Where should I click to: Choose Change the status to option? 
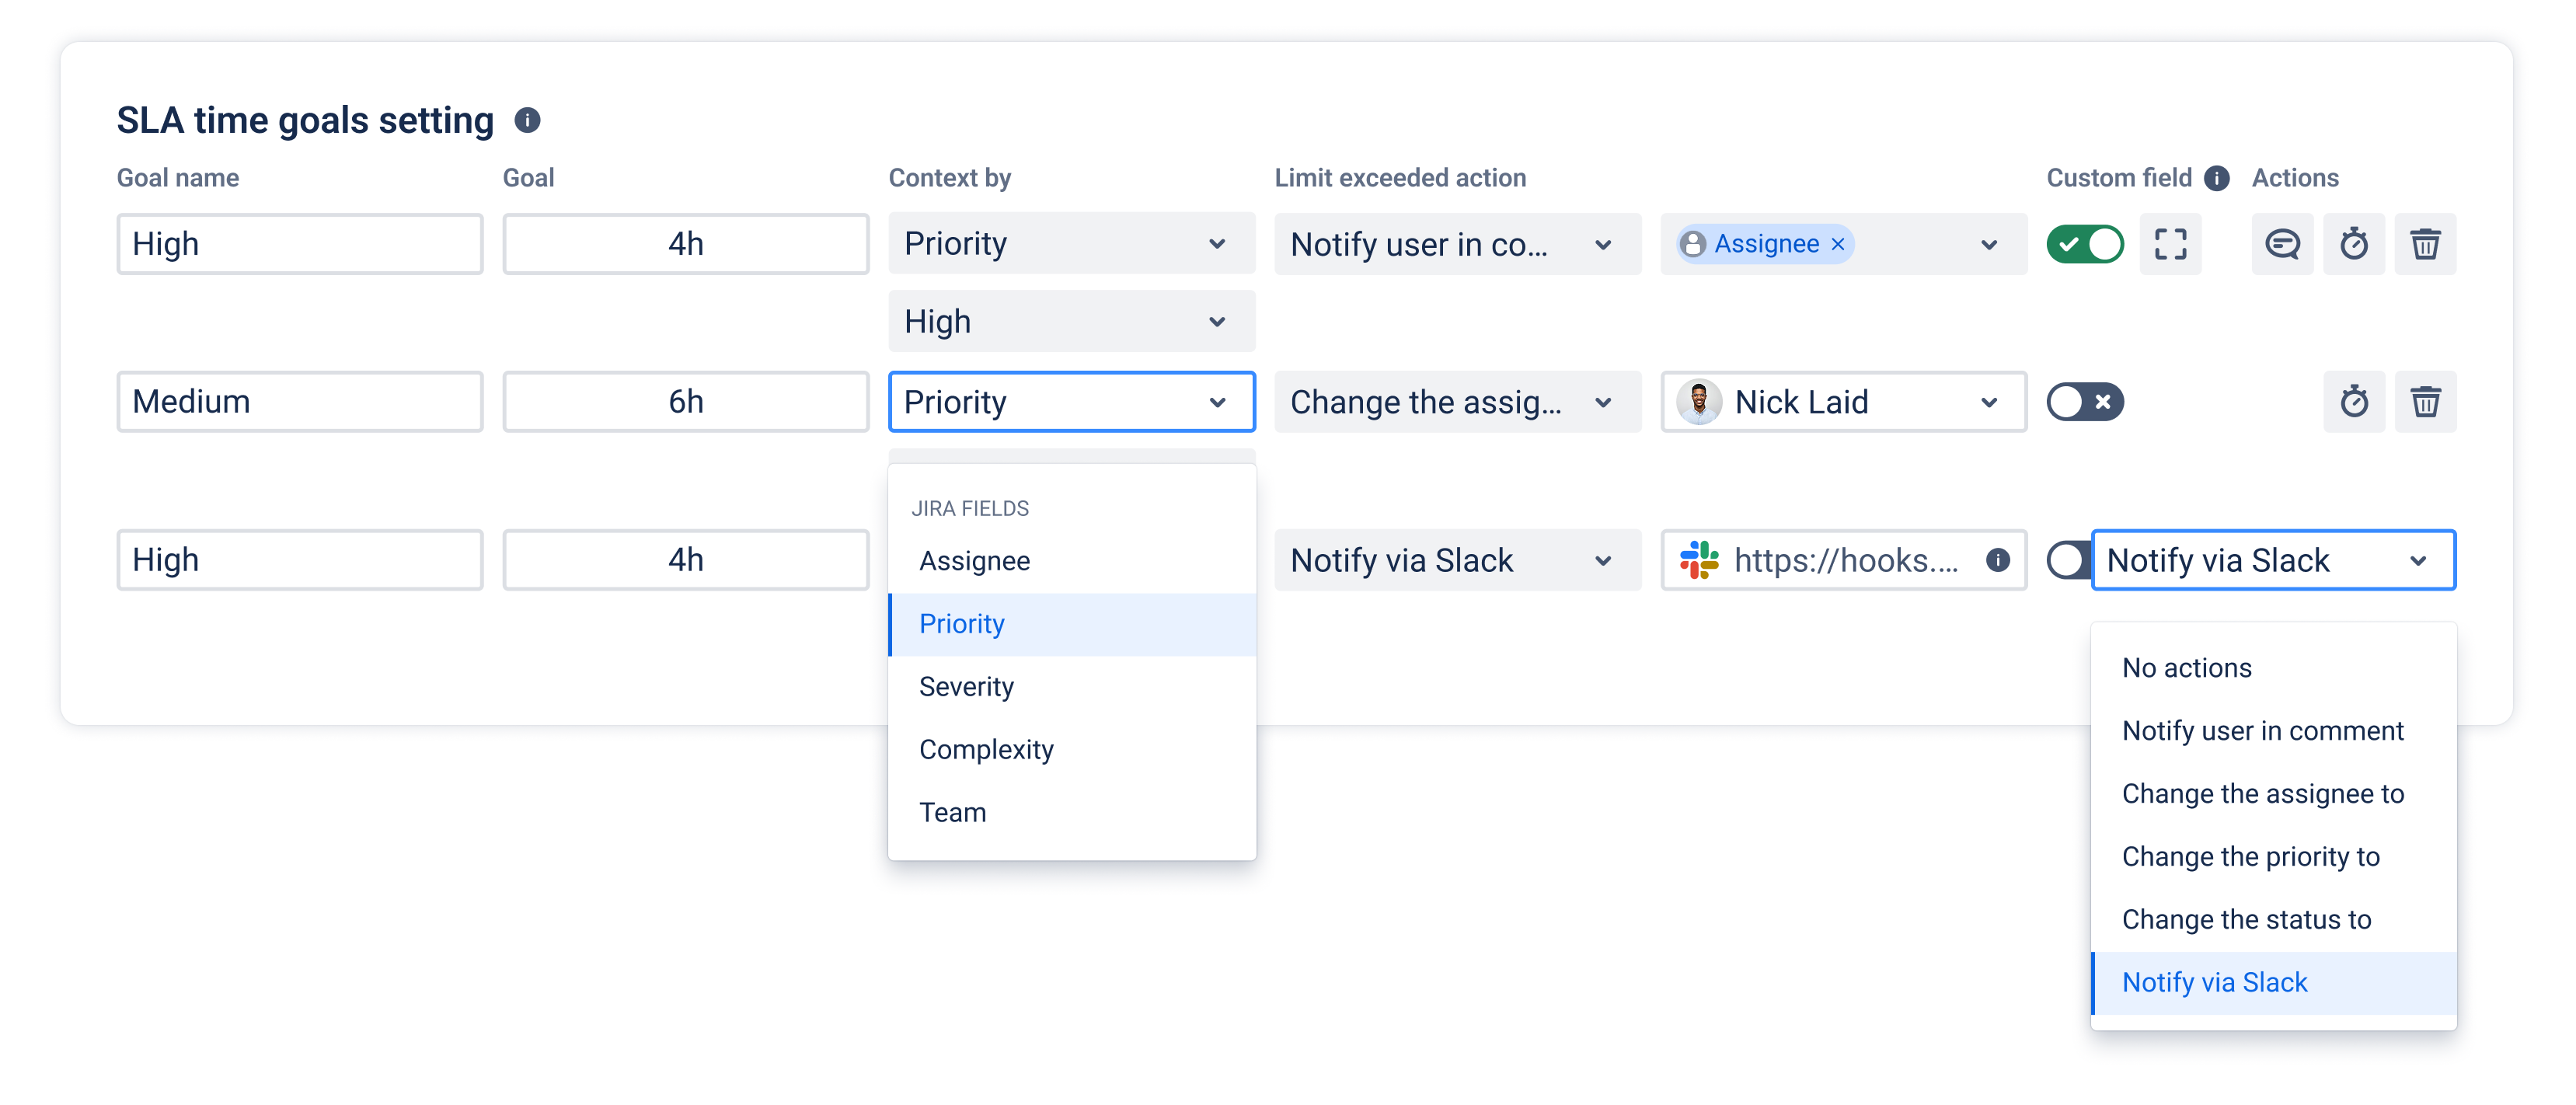point(2273,920)
